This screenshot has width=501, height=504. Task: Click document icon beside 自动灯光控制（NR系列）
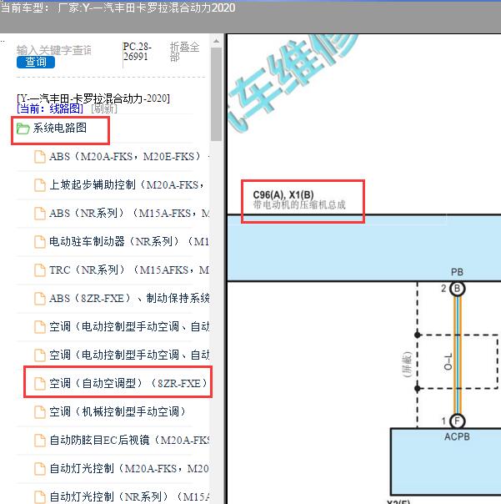(x=40, y=496)
